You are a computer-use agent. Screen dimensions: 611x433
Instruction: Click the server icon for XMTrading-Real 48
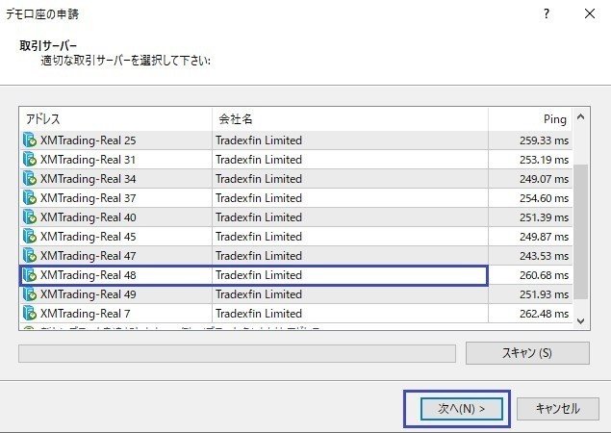tap(30, 275)
